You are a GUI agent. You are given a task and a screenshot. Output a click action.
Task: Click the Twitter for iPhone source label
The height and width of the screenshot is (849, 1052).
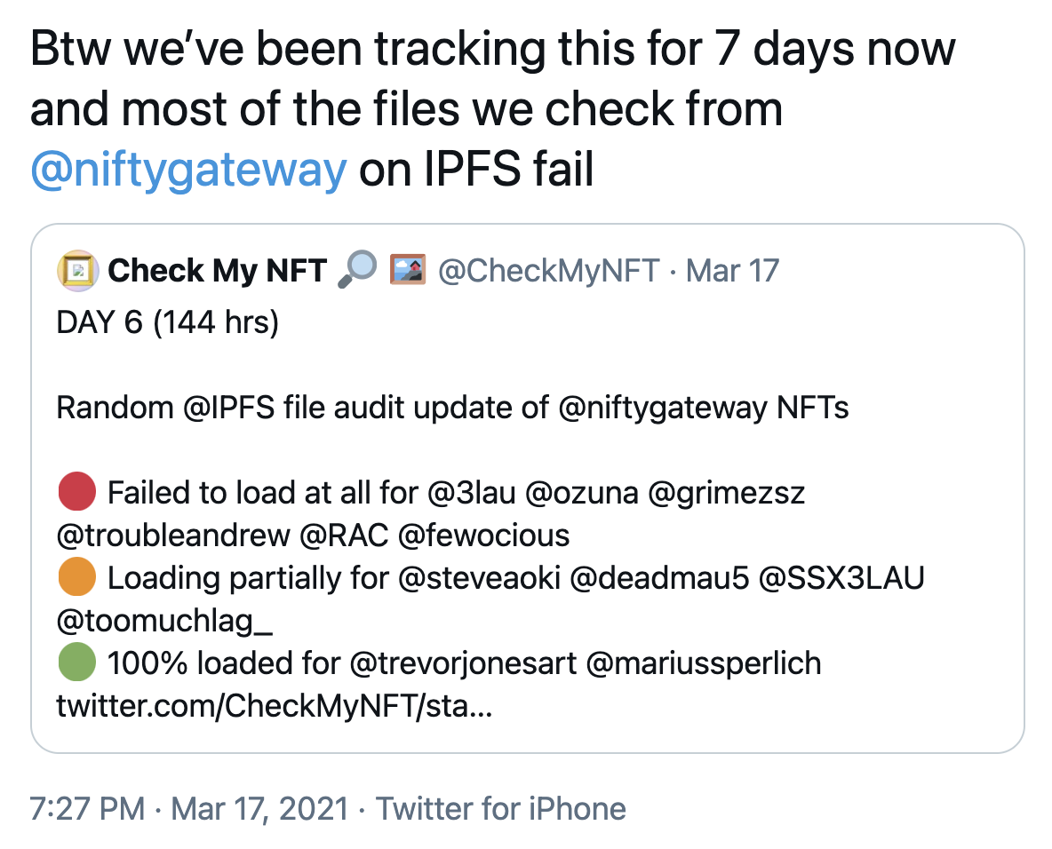[500, 809]
